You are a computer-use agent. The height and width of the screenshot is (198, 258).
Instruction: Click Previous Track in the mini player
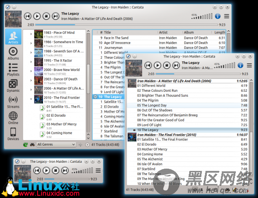[x=37, y=170]
